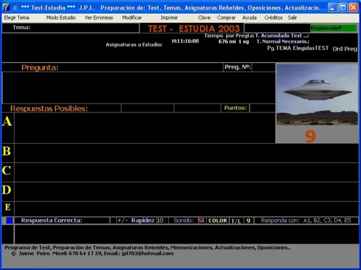Image resolution: width=361 pixels, height=270 pixels.
Task: Click the yellow 9 value beside T/L
Action: [x=249, y=220]
